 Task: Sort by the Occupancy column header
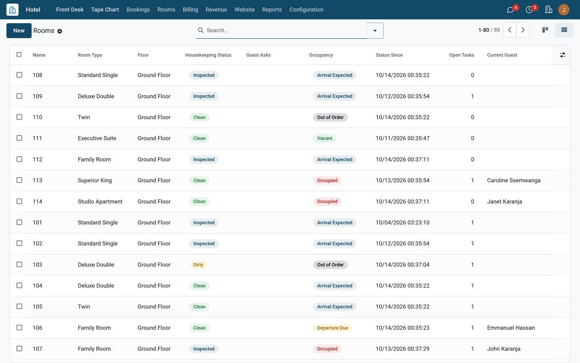321,55
